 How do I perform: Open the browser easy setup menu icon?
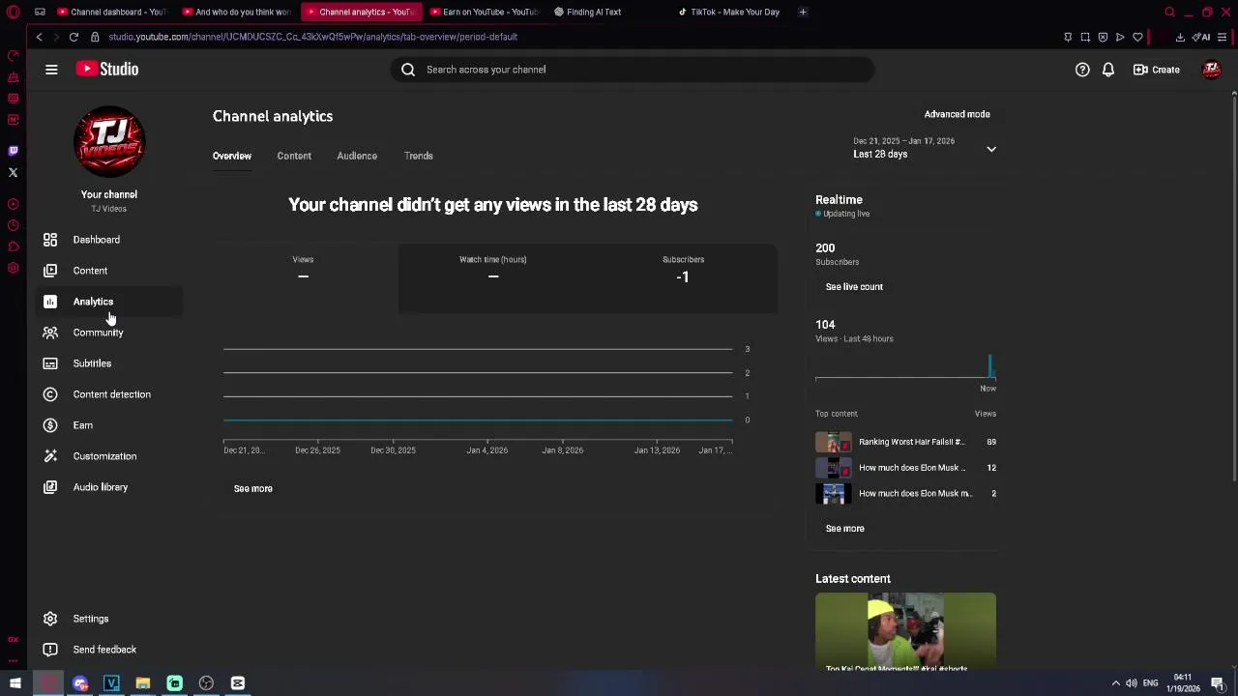pyautogui.click(x=1223, y=37)
